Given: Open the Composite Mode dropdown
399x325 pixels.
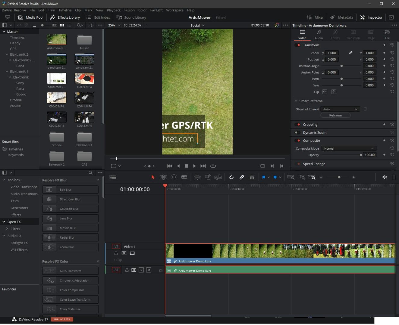Looking at the screenshot, I should pyautogui.click(x=349, y=148).
